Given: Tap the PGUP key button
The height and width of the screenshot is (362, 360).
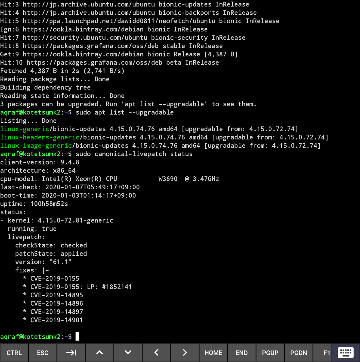Looking at the screenshot, I should point(270,353).
